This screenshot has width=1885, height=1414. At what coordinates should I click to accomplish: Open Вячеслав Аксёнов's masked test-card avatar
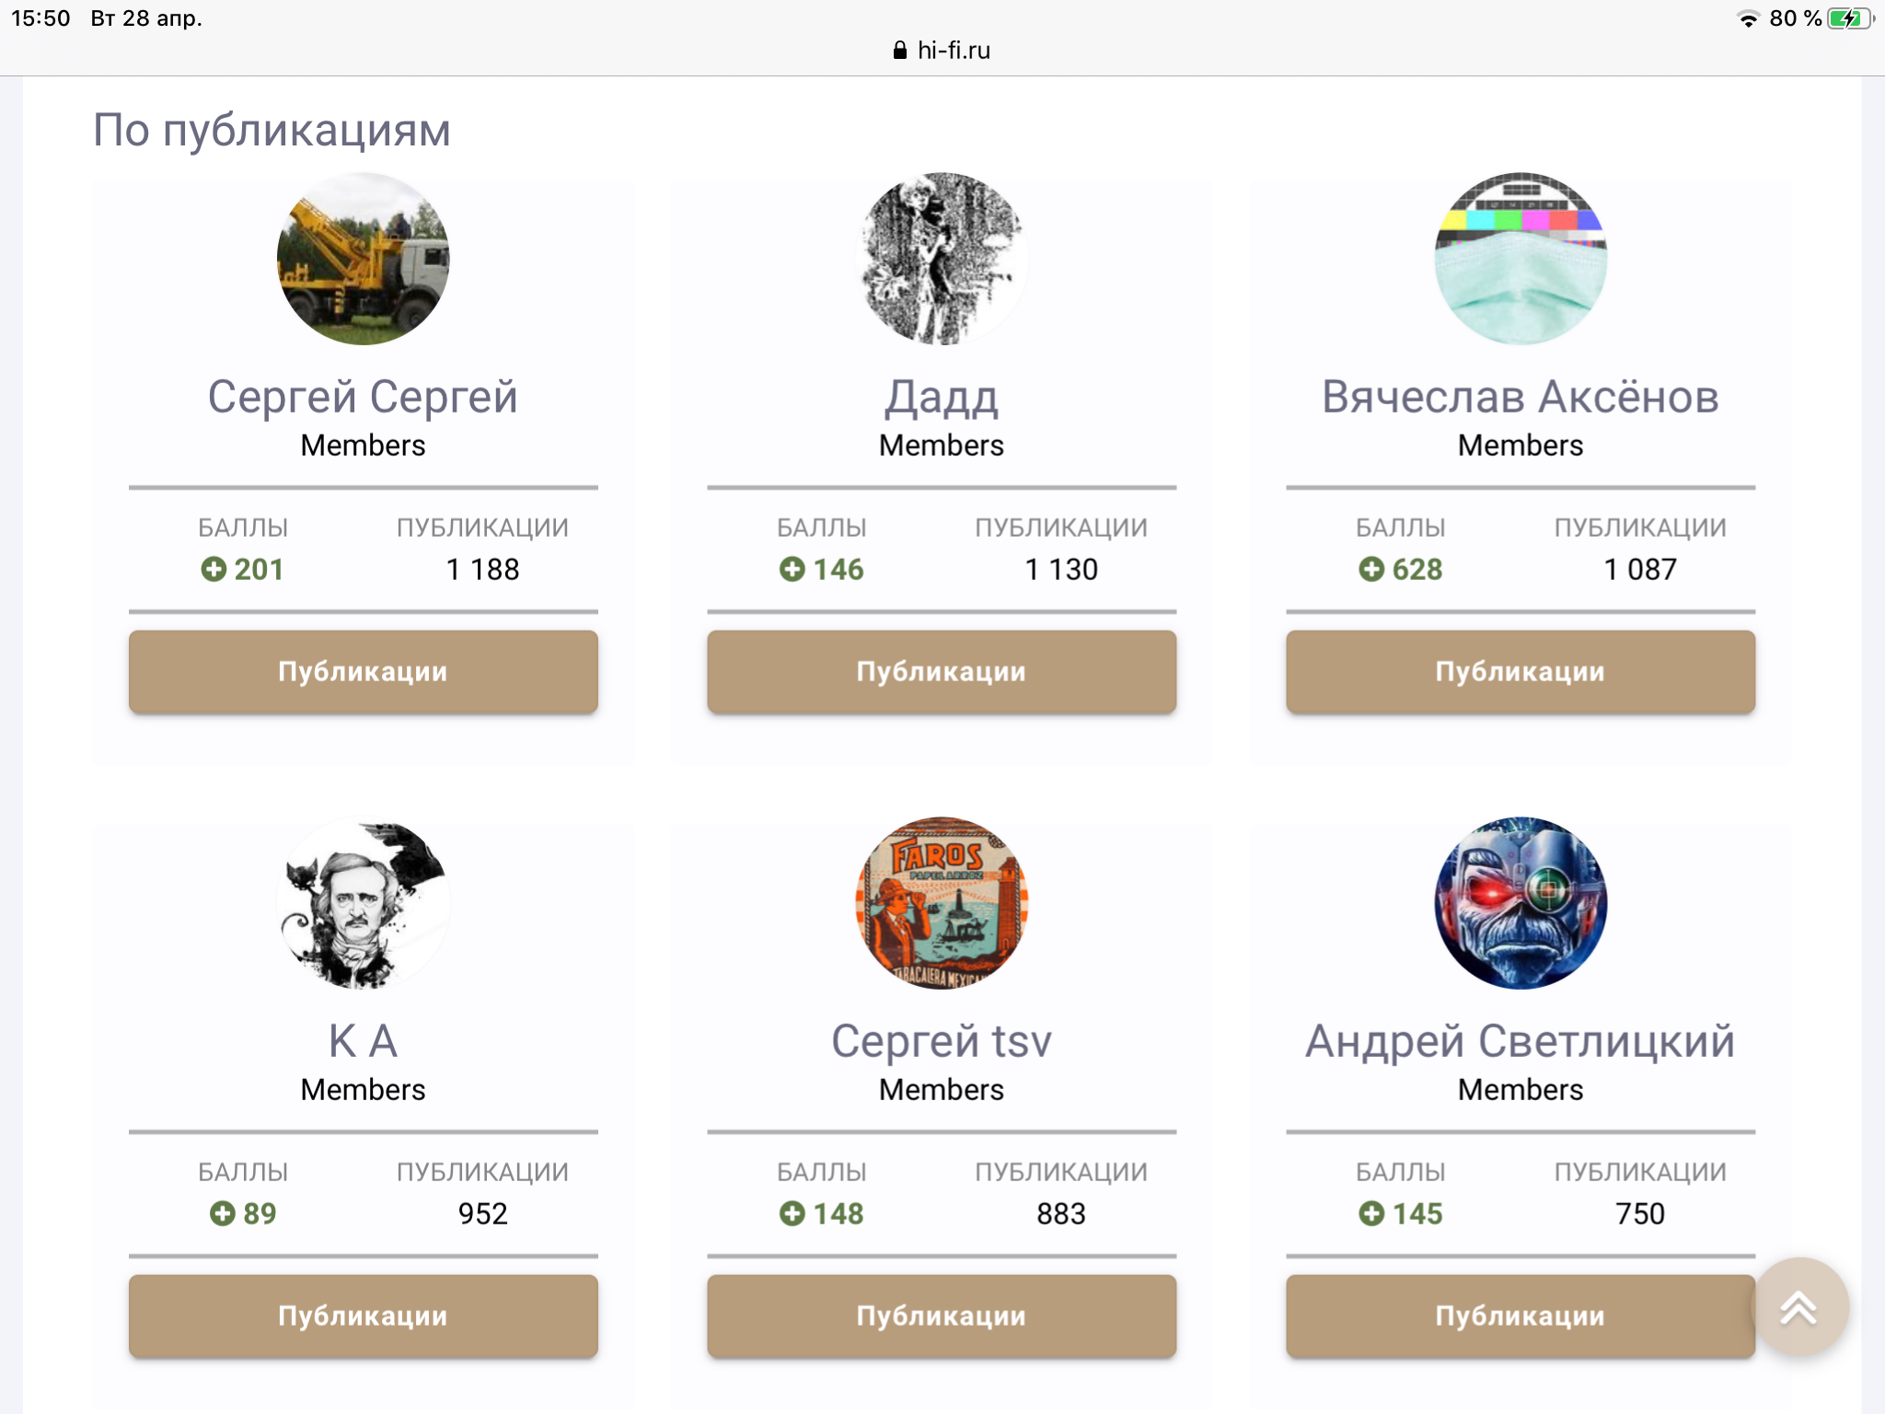point(1521,259)
